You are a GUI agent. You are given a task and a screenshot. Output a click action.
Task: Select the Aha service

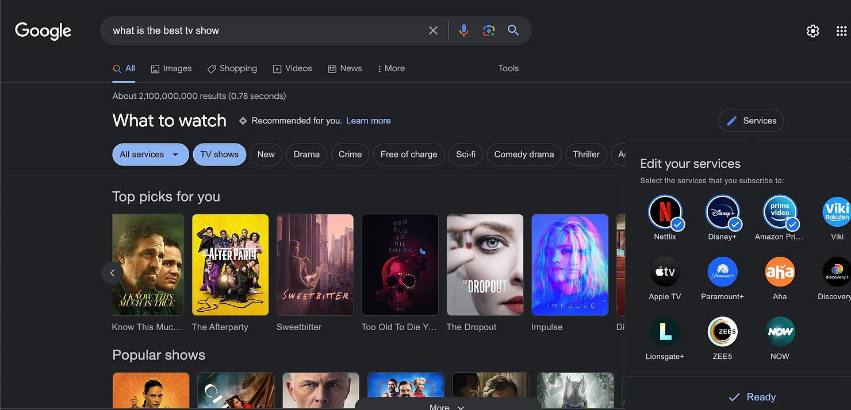pyautogui.click(x=780, y=272)
